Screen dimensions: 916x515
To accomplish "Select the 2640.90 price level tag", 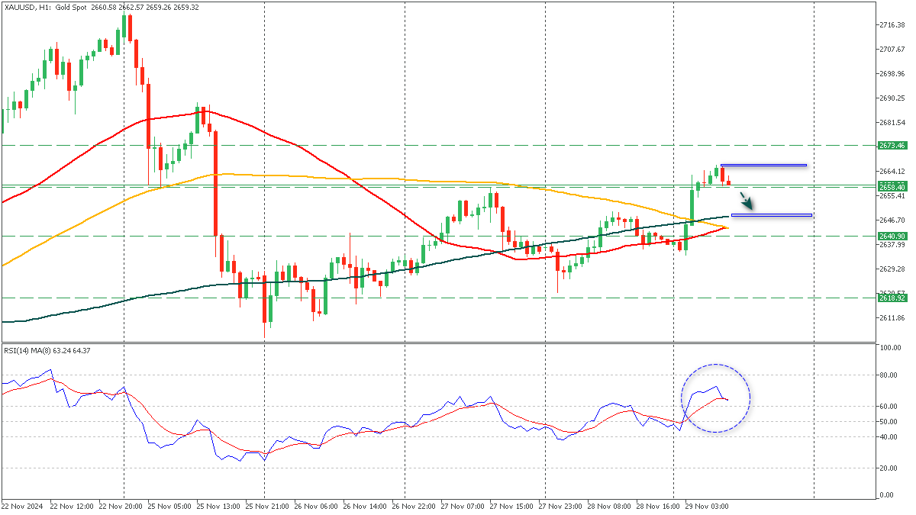I will tap(892, 237).
